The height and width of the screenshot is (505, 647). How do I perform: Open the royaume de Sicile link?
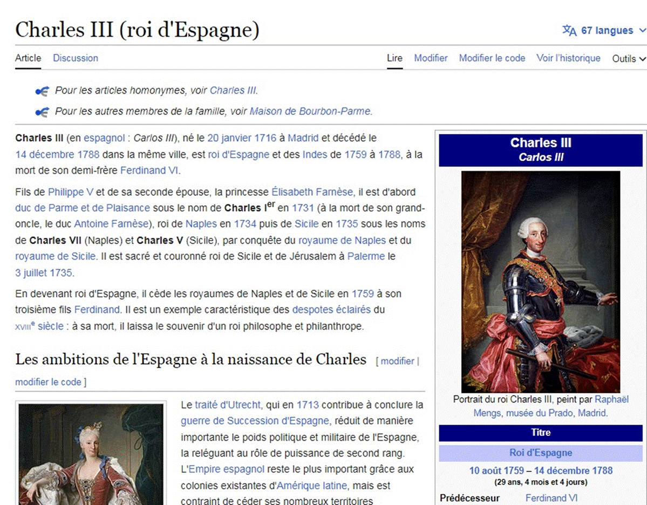(55, 256)
